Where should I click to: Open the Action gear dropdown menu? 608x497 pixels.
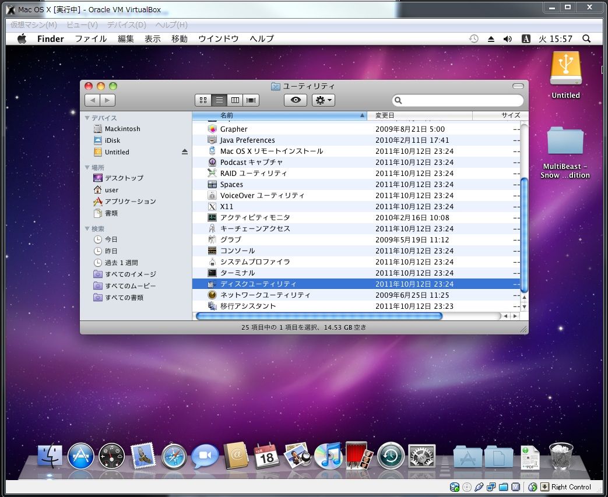point(324,100)
